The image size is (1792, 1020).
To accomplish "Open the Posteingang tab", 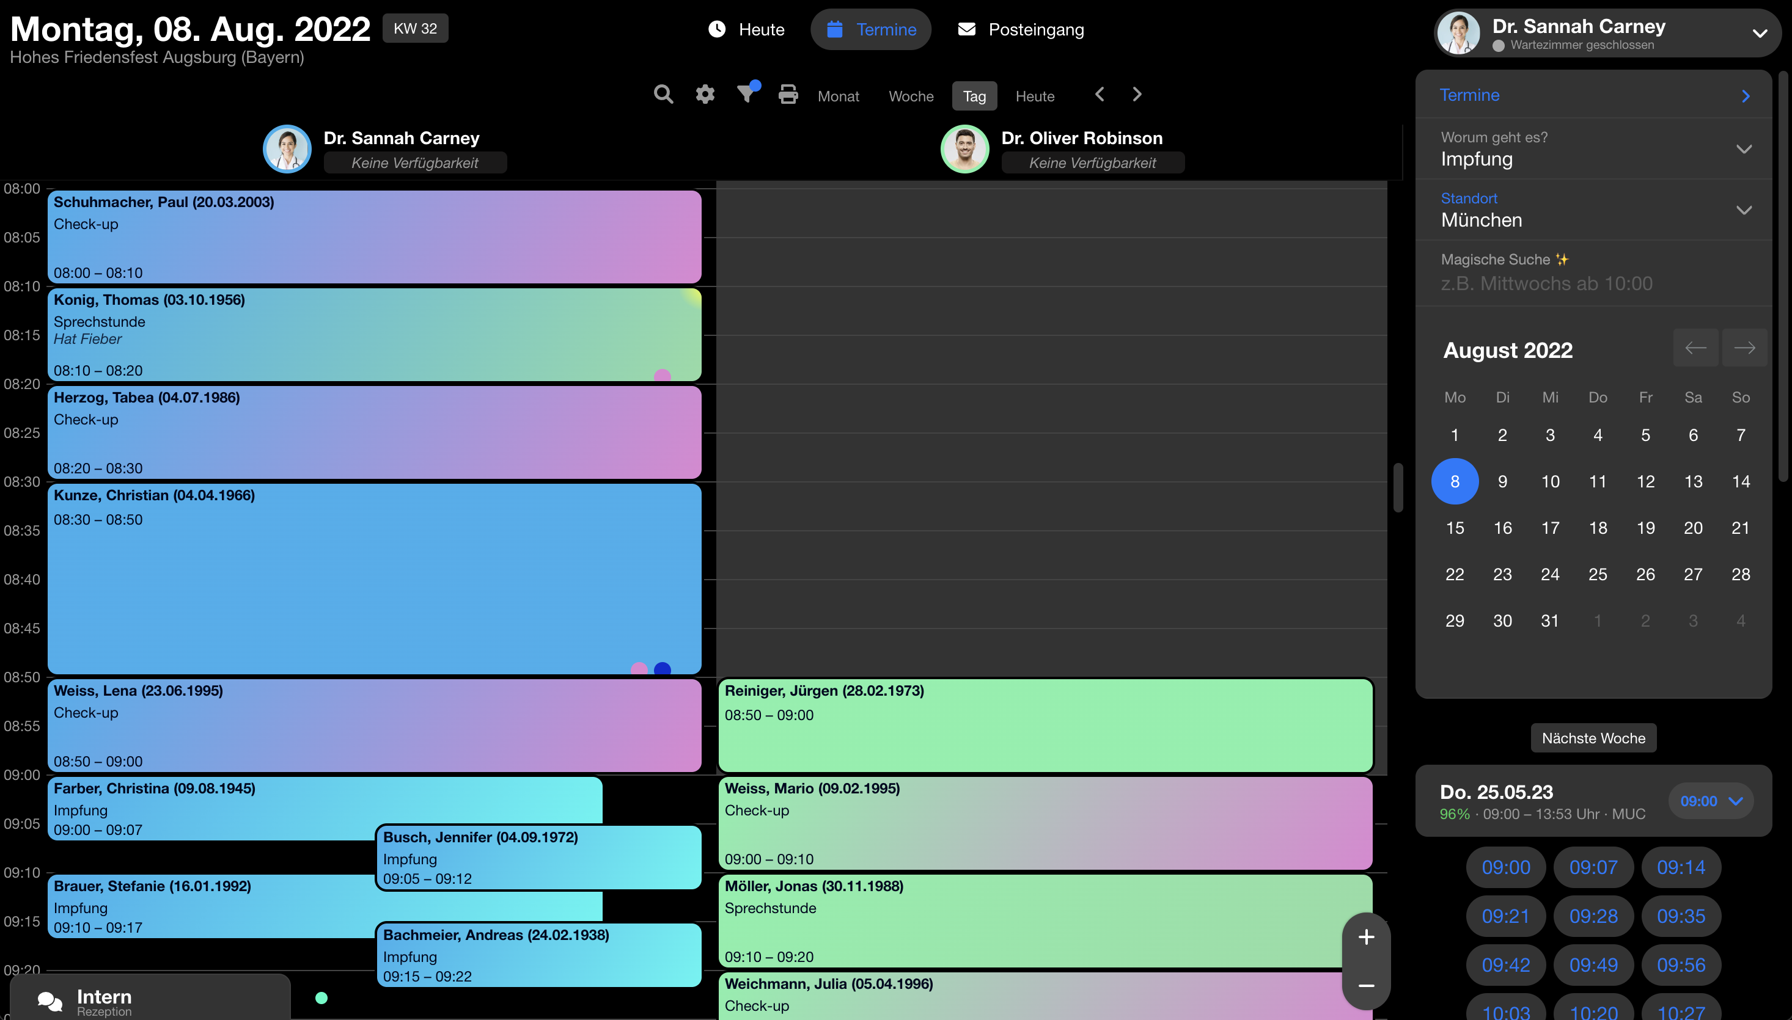I will (x=1021, y=29).
